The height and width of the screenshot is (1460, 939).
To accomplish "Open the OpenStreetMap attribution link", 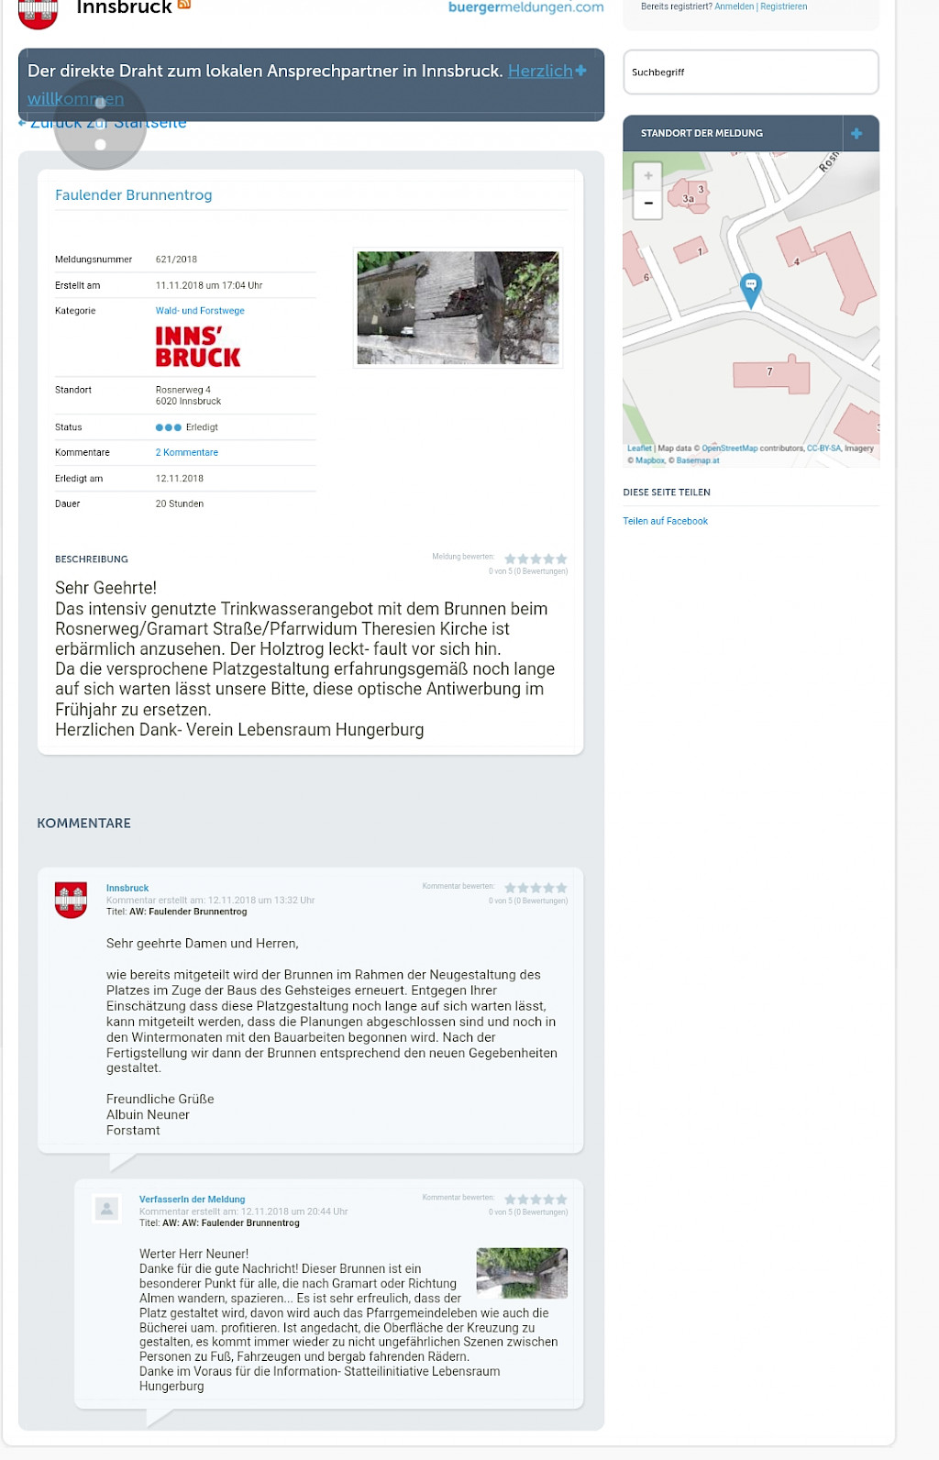I will tap(730, 448).
